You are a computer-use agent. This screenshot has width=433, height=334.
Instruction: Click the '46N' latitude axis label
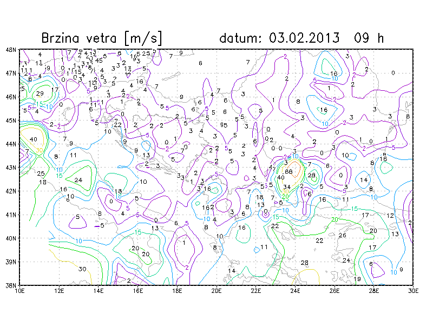[11, 97]
